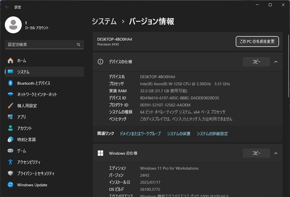290x197 pixels.
Task: Click install date value 2025/07/17
Action: coord(150,182)
